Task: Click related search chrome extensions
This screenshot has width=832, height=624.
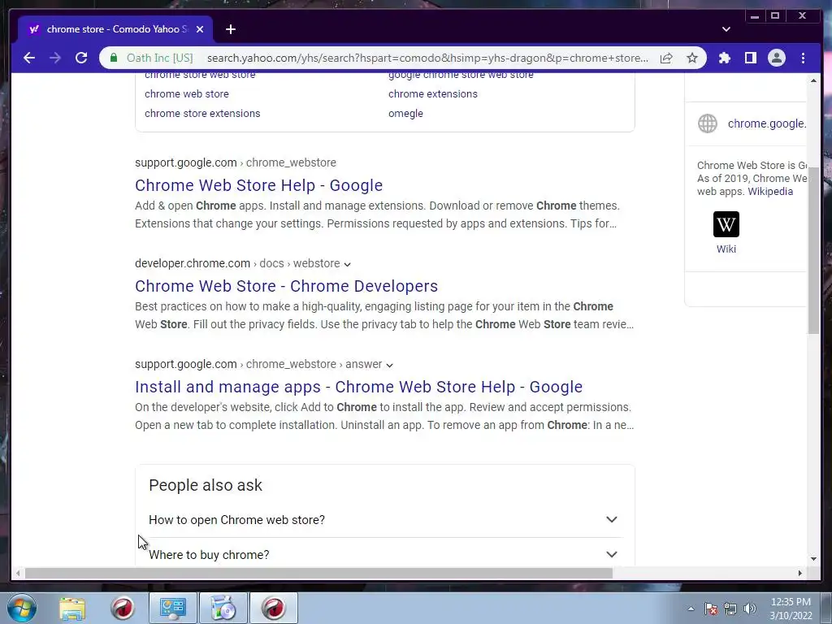Action: (432, 94)
